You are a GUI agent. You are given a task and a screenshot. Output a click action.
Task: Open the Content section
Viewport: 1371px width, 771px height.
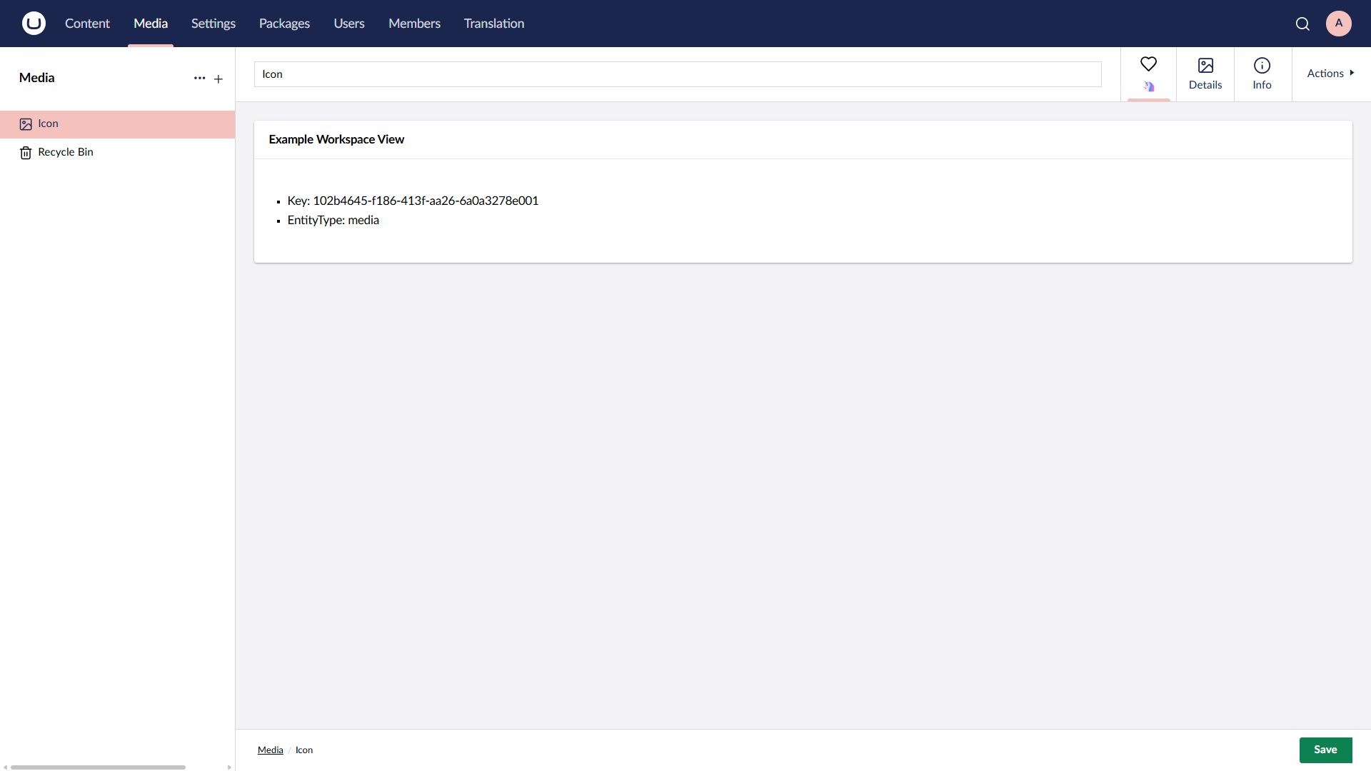87,23
